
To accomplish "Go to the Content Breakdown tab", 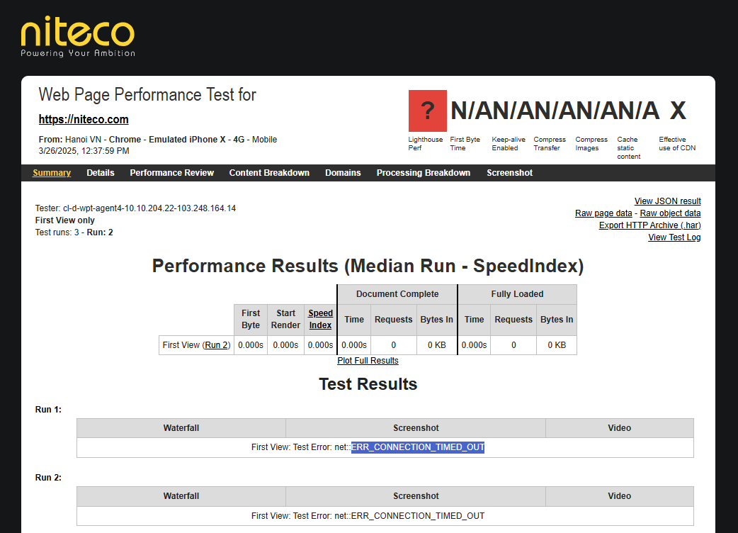I will point(269,173).
